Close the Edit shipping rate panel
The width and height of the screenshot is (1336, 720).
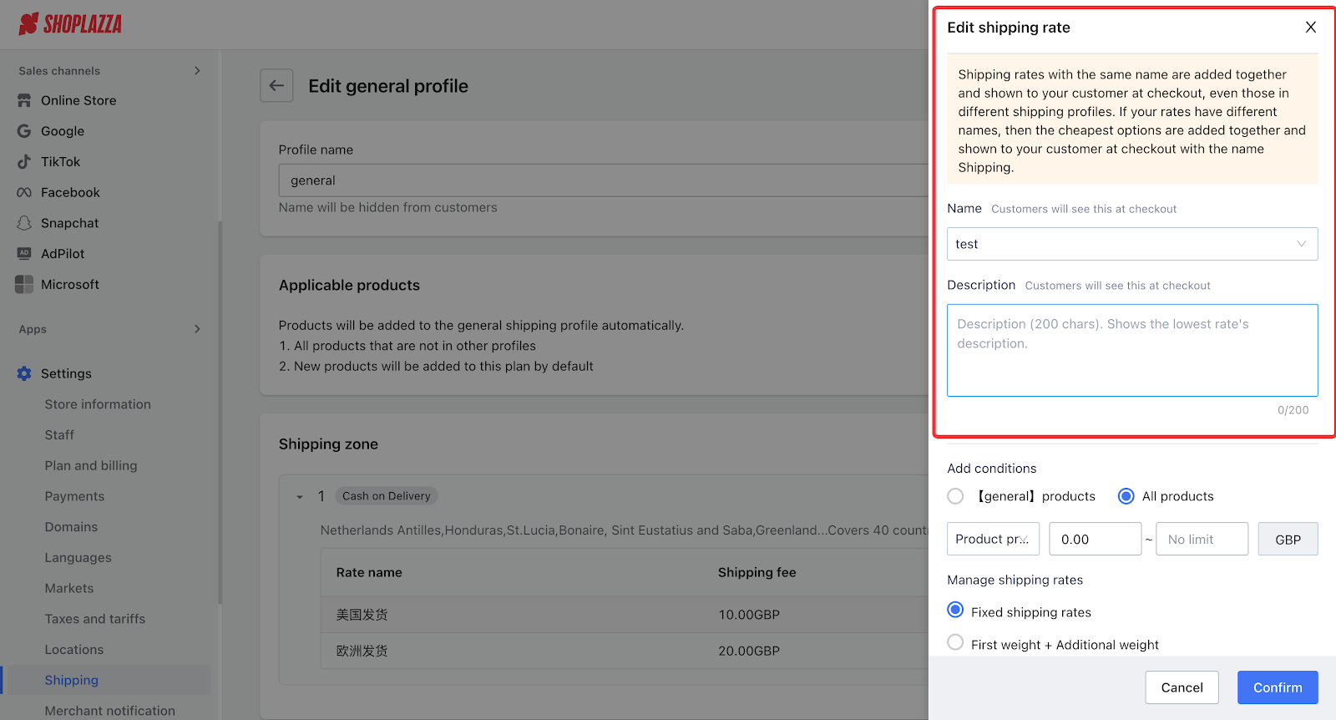point(1310,28)
